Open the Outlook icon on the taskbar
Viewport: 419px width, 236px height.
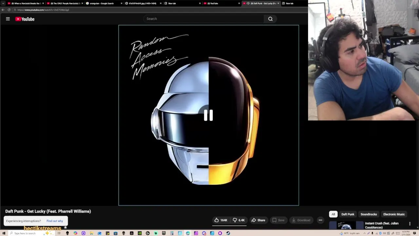point(100,233)
